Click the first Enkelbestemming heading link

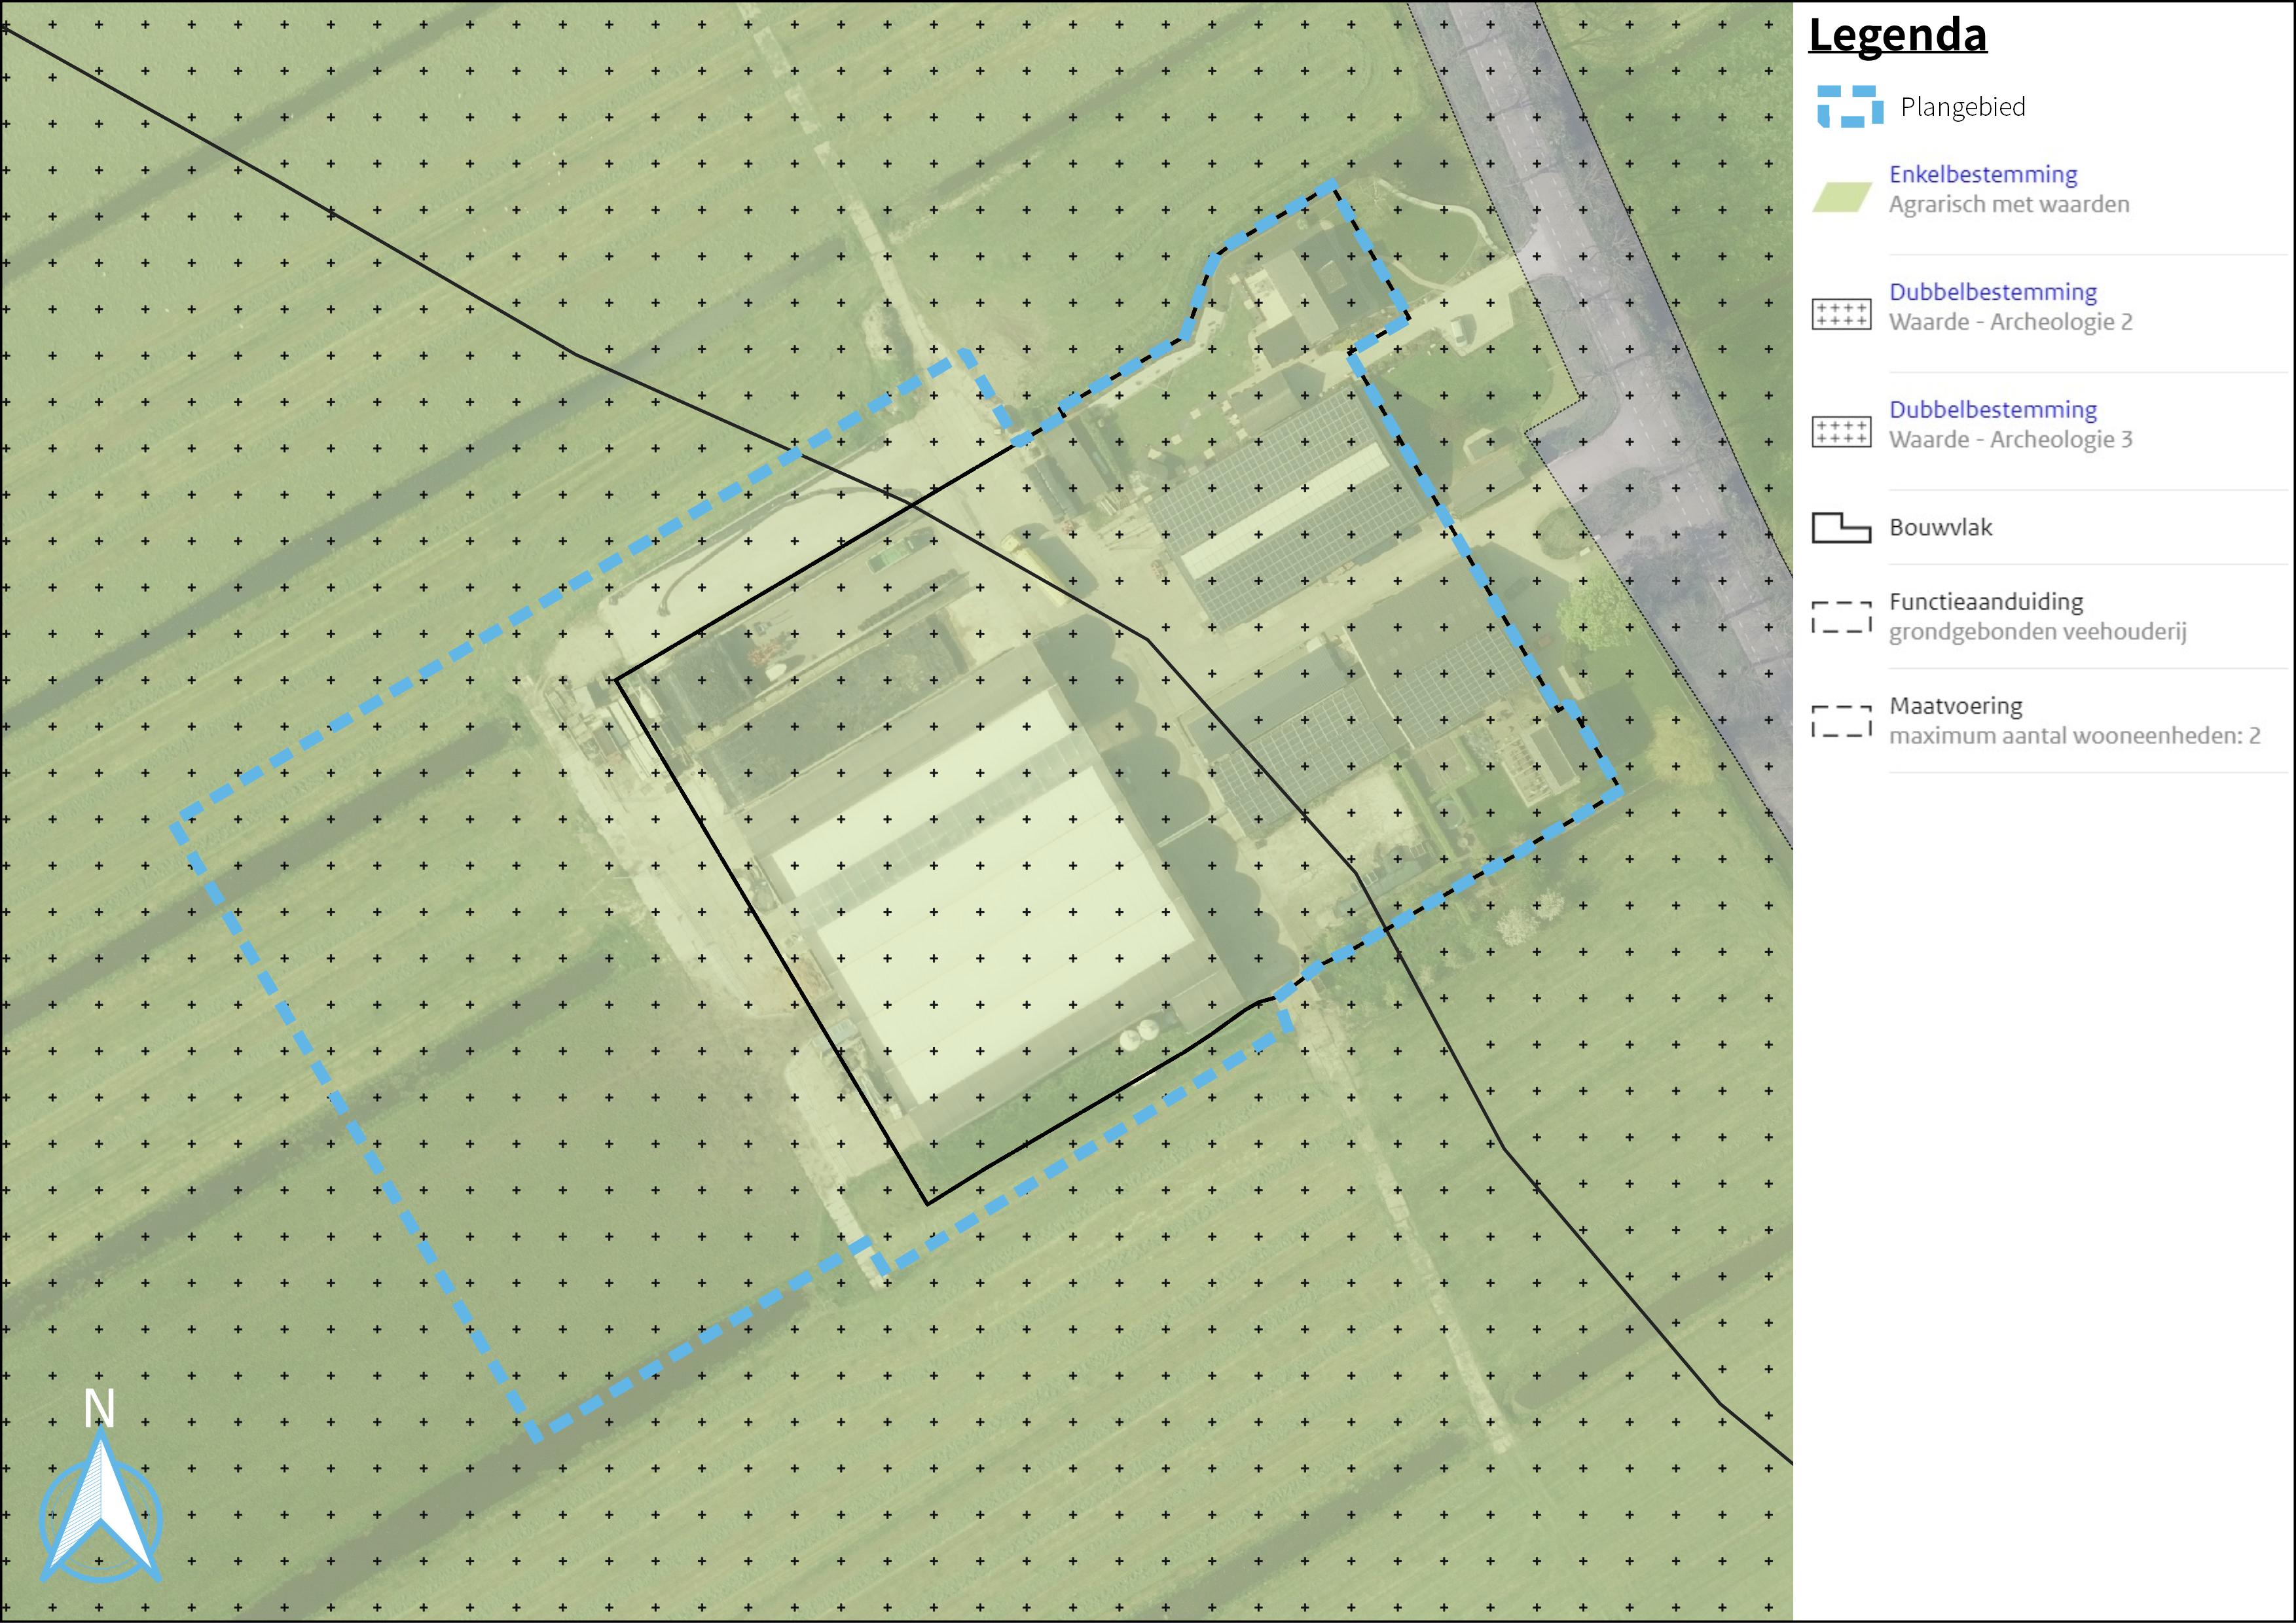[x=1982, y=174]
